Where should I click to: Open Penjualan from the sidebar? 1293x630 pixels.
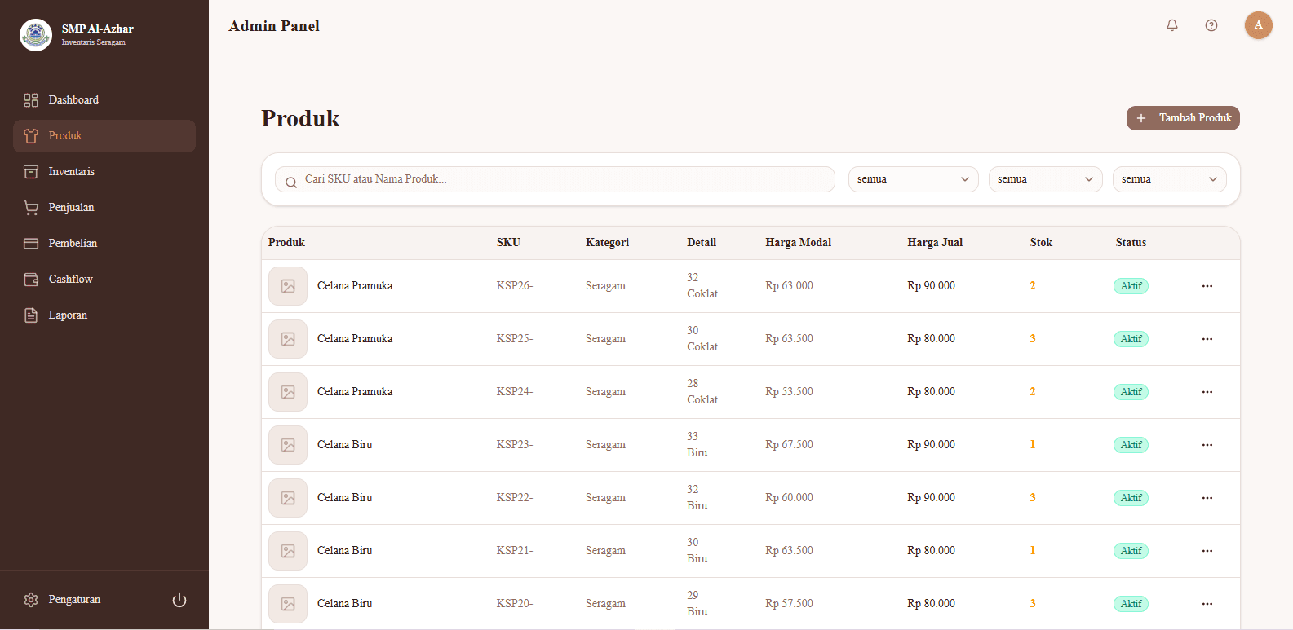click(104, 208)
